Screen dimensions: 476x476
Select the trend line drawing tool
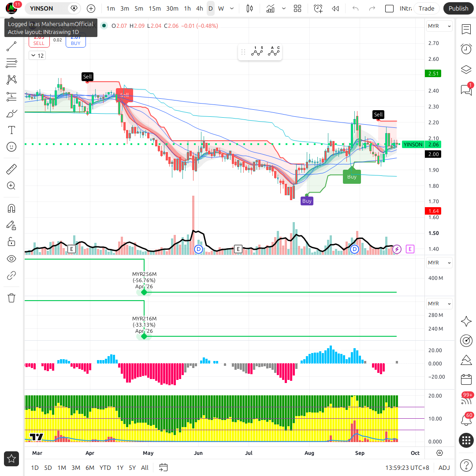tap(11, 46)
